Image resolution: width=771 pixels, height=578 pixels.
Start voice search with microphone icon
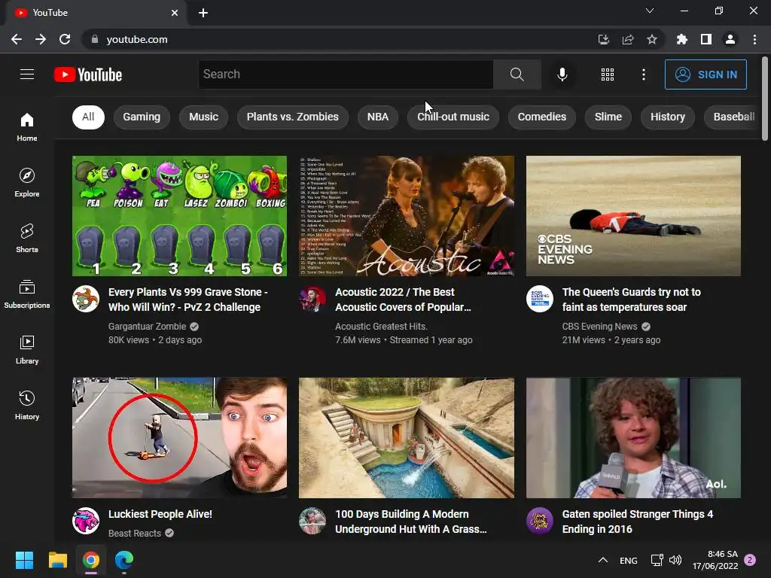click(562, 75)
